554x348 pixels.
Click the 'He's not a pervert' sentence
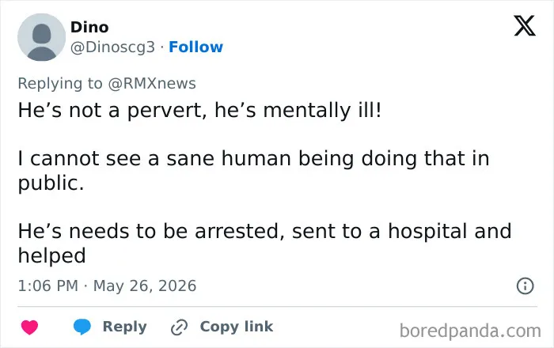pos(200,110)
